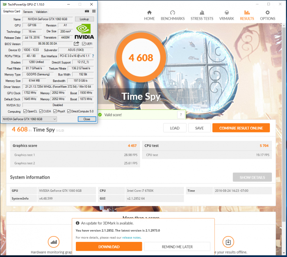Click the DOWNLOAD update button
This screenshot has height=257, width=287.
coord(109,247)
